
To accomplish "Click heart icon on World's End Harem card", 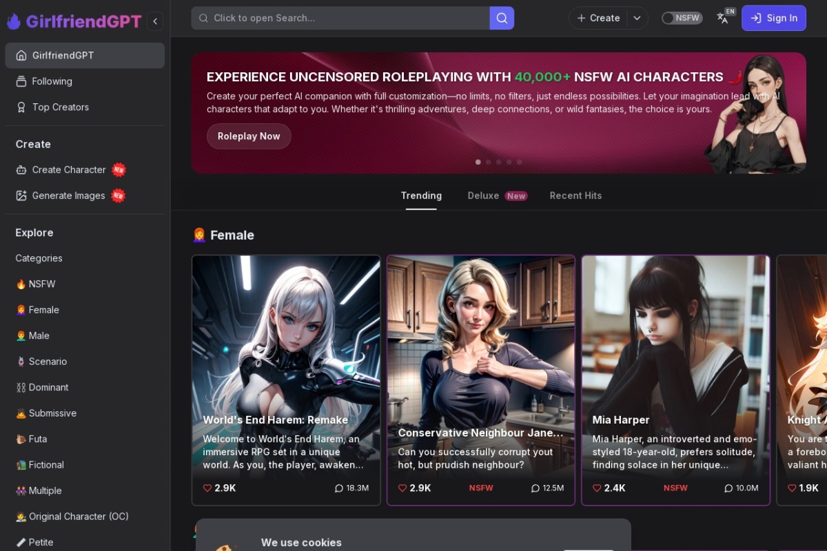I will coord(207,488).
